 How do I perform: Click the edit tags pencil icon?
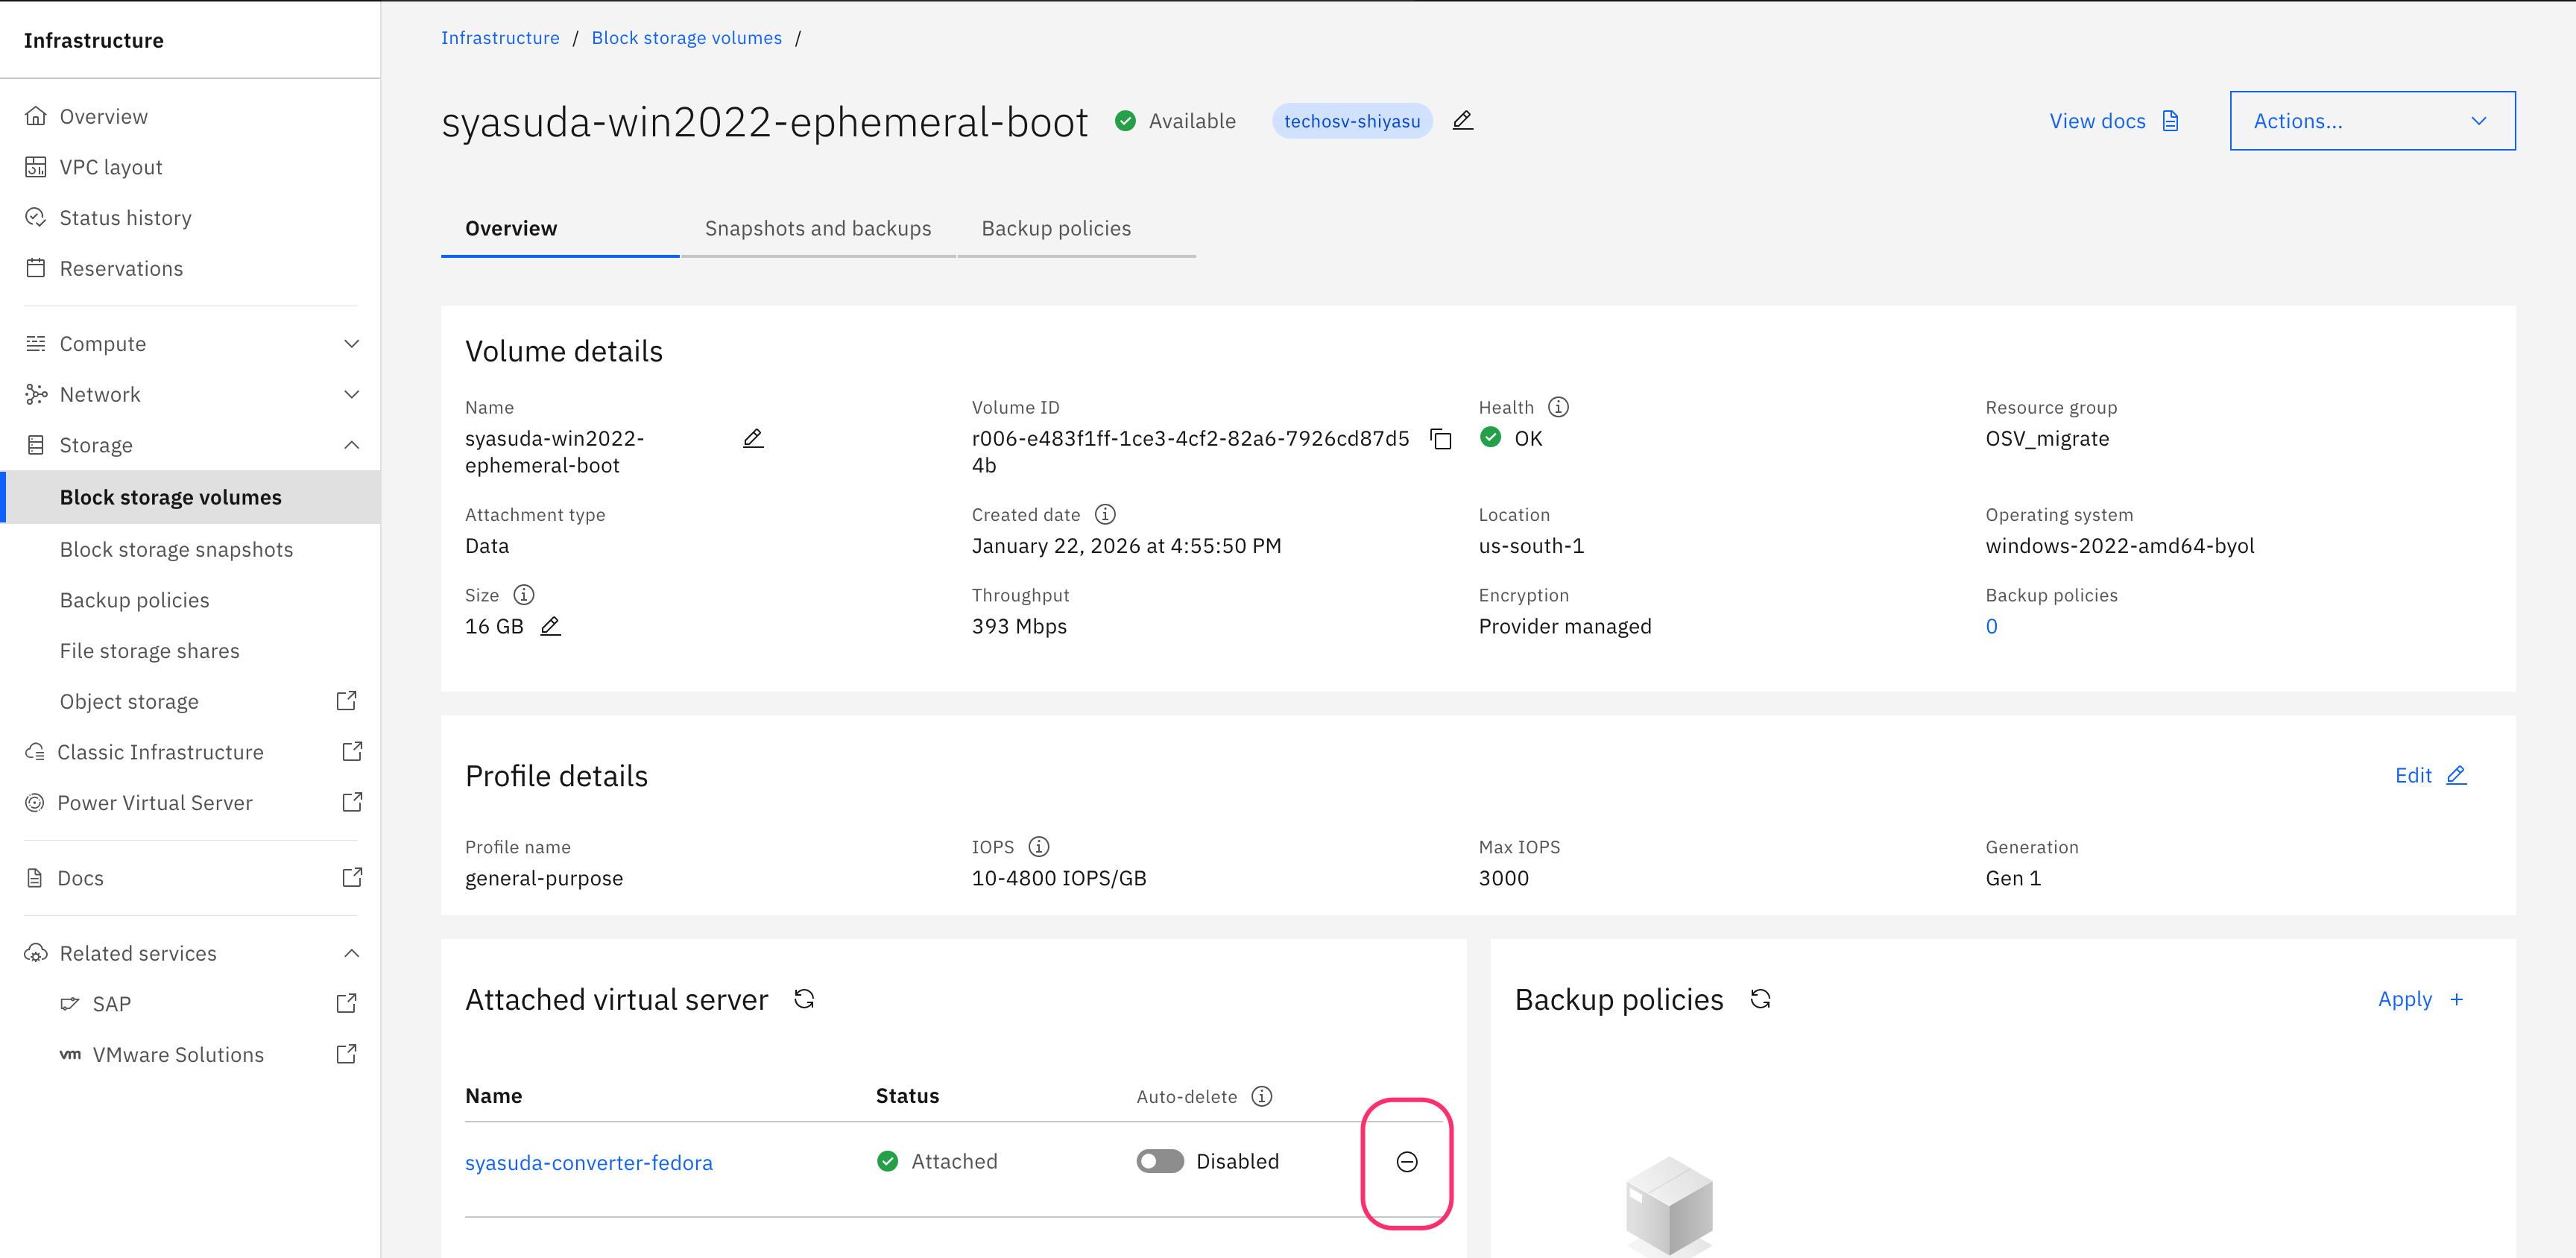(x=1462, y=121)
